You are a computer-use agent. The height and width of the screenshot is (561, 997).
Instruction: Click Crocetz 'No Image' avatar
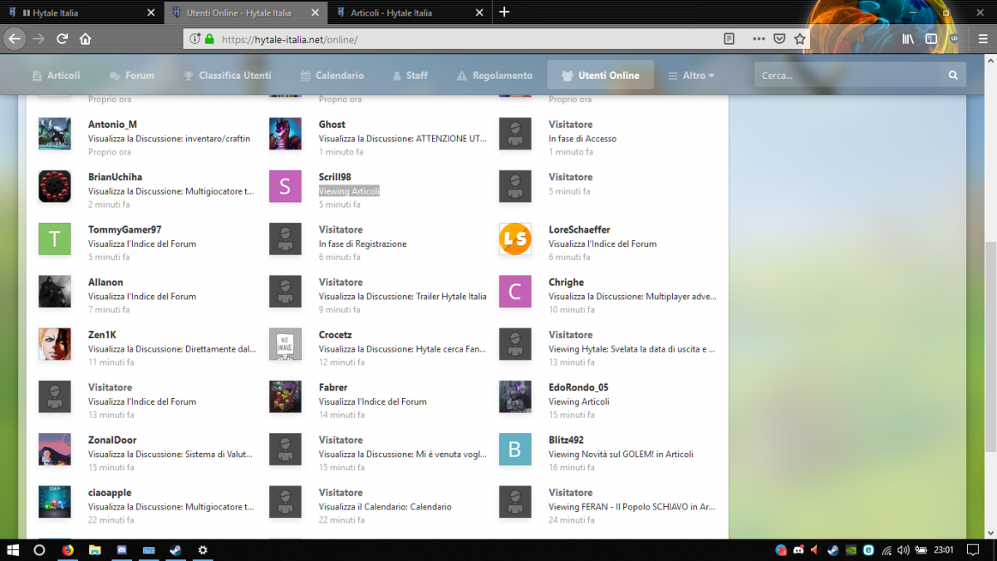coord(285,344)
